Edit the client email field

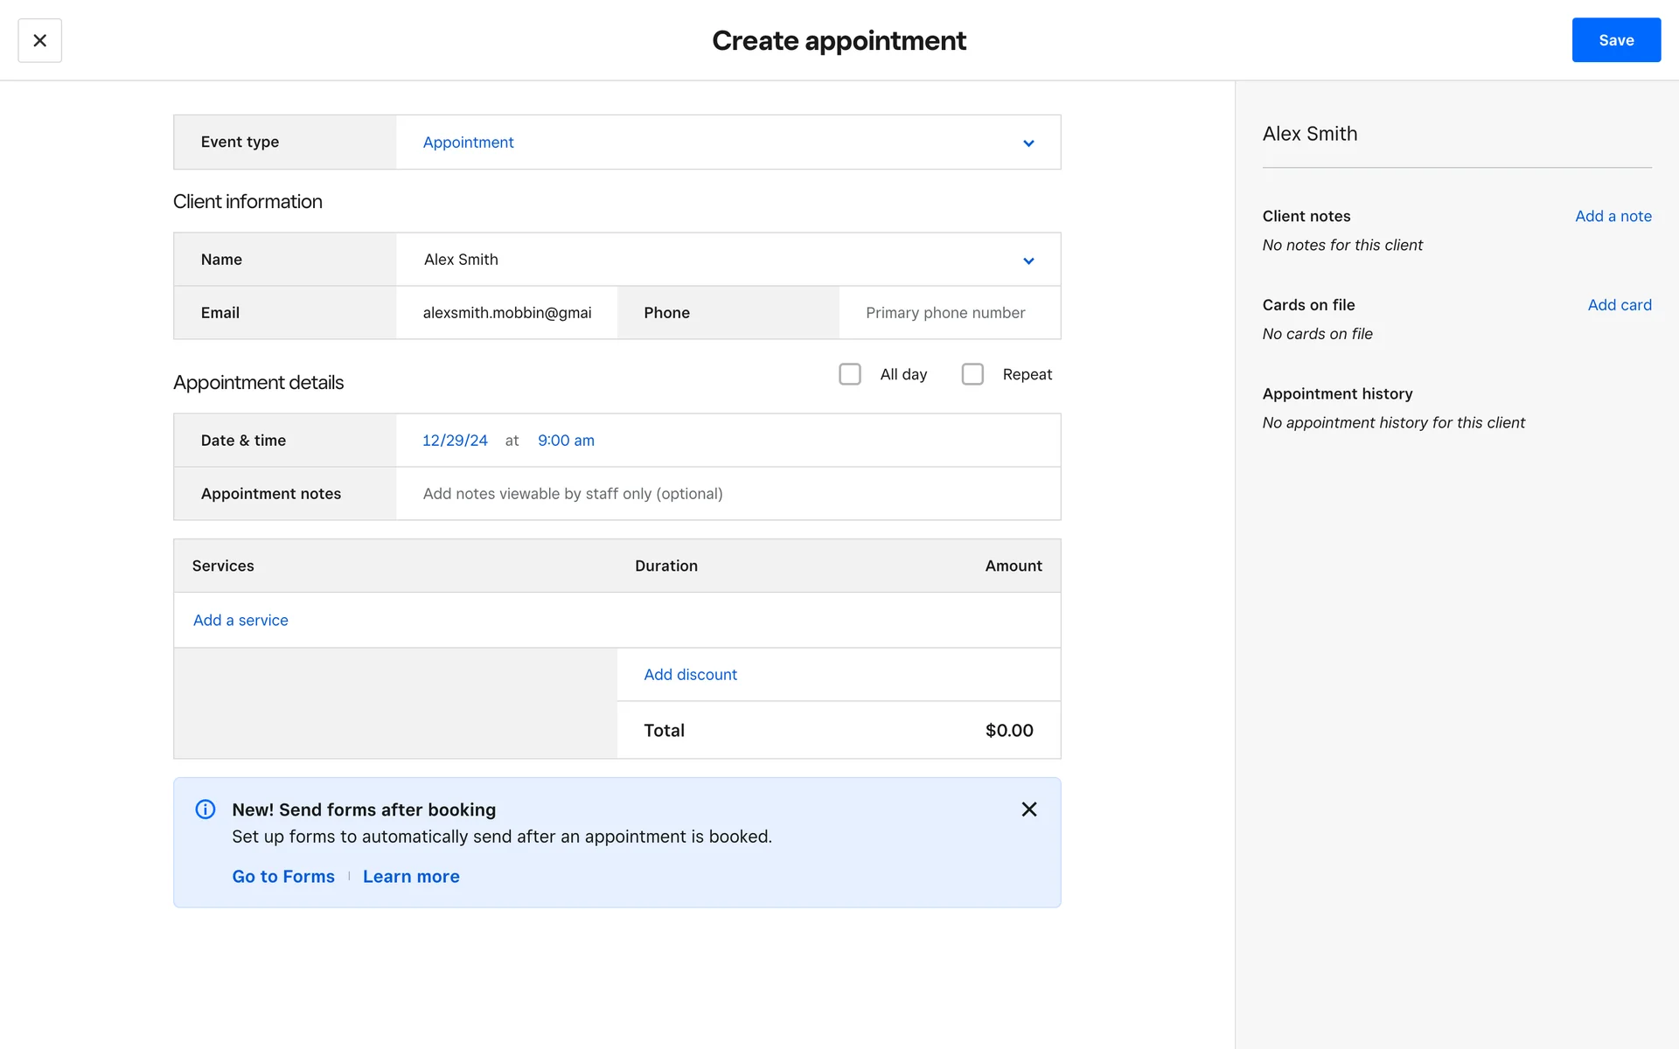pyautogui.click(x=506, y=313)
